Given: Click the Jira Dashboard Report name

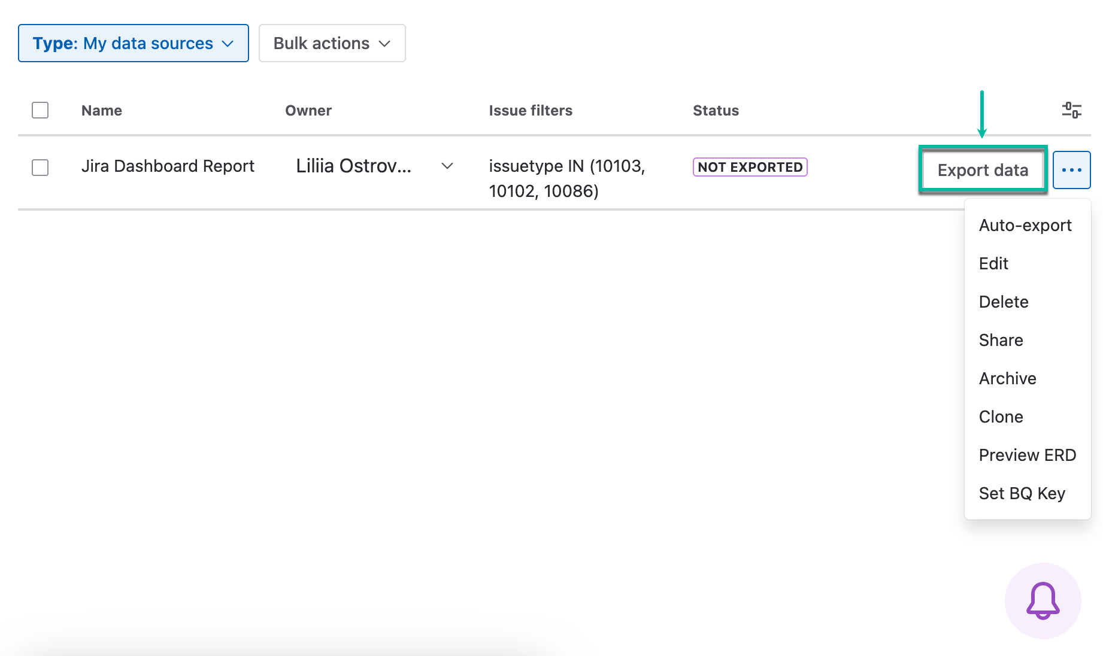Looking at the screenshot, I should pos(168,166).
